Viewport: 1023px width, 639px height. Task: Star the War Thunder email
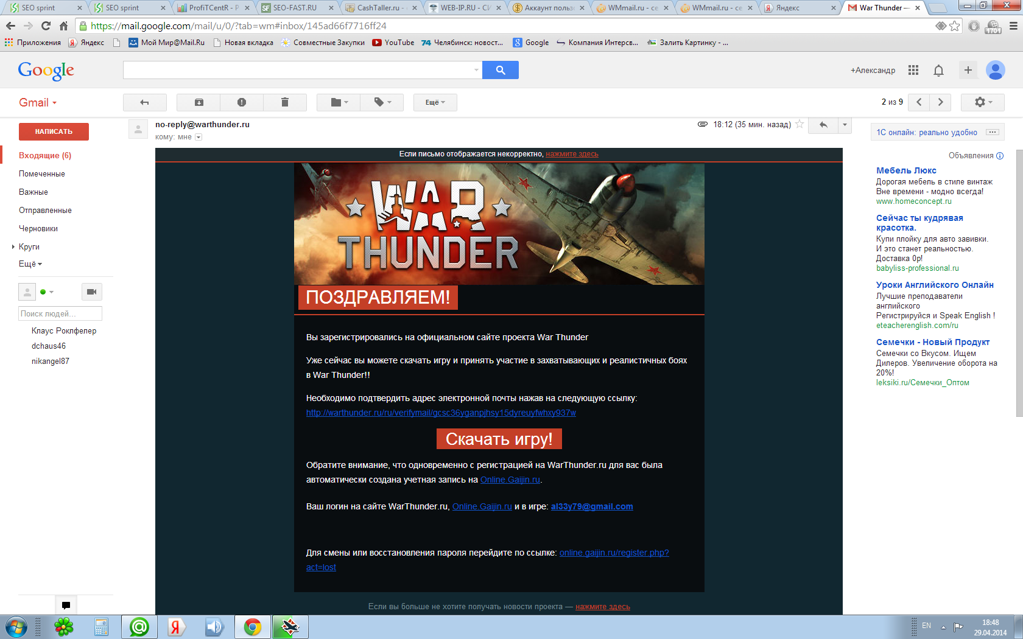(800, 124)
